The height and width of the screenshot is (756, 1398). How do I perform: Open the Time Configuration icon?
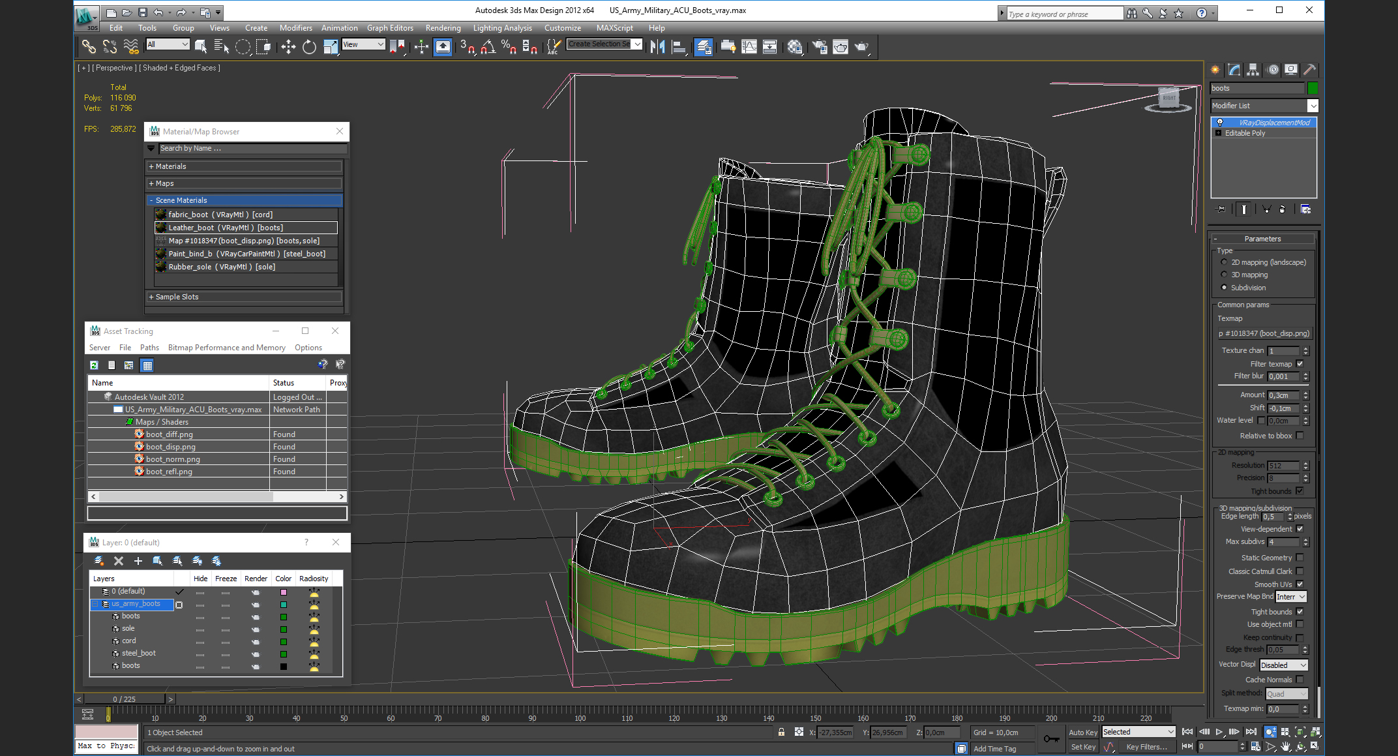point(1255,746)
